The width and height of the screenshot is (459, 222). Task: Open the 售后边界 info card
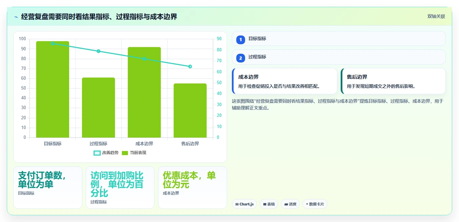click(x=393, y=81)
